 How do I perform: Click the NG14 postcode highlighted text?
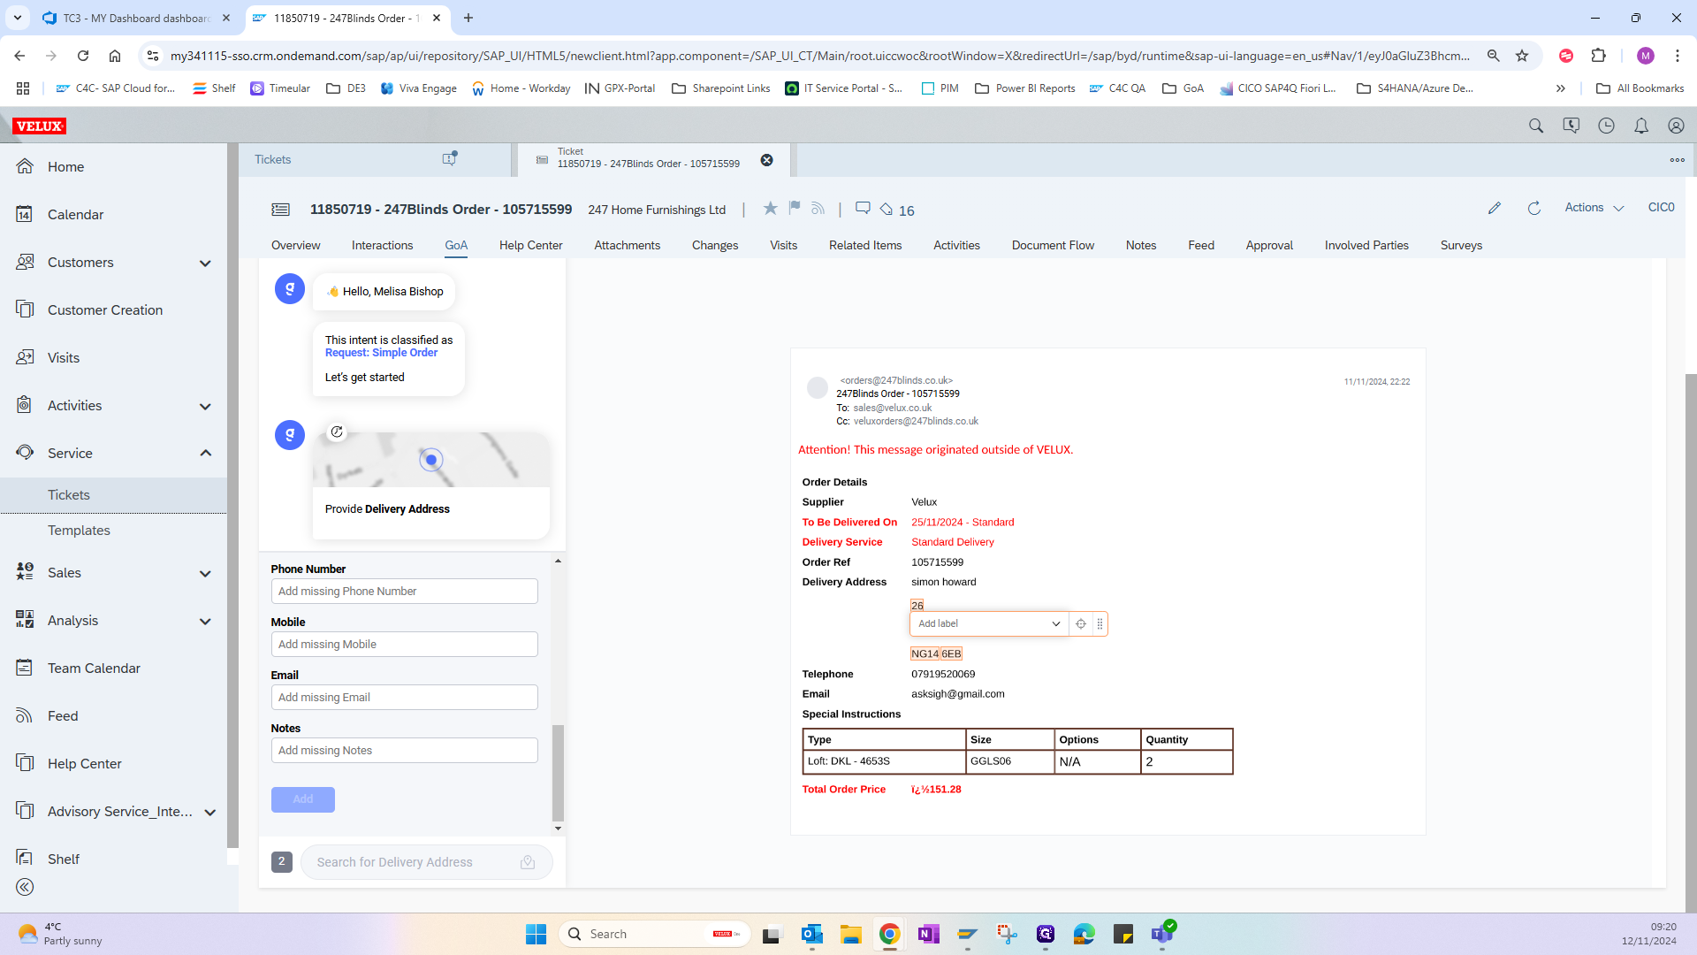point(925,654)
